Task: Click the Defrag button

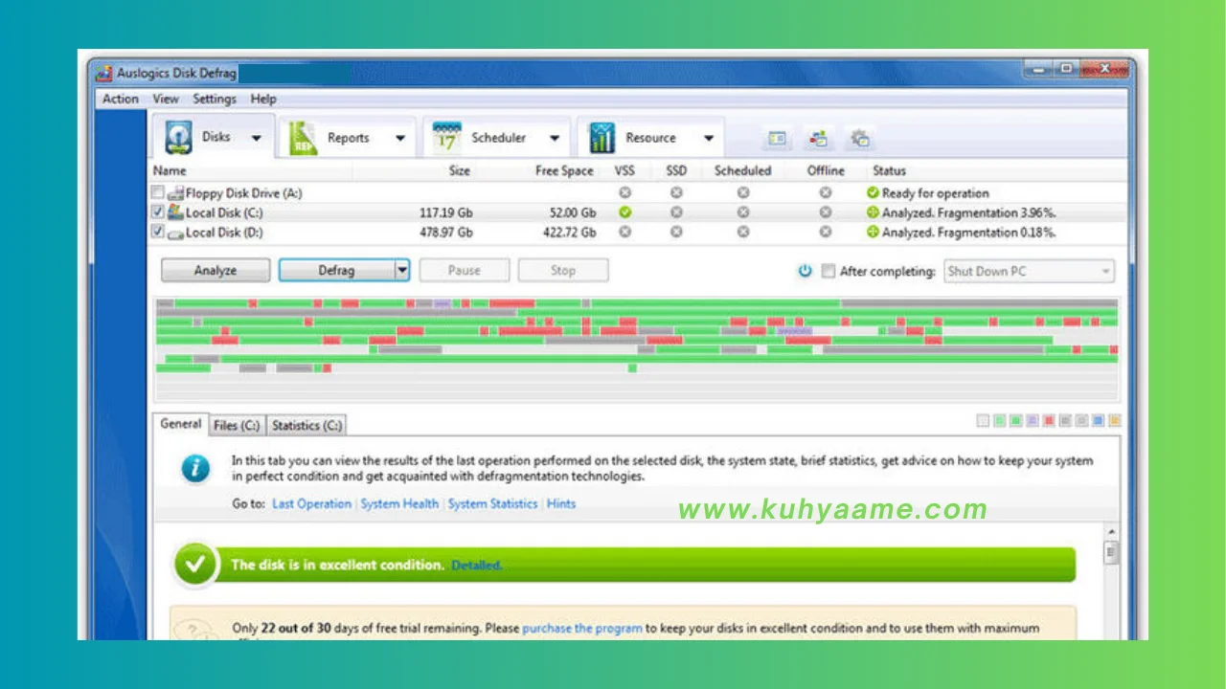Action: 336,271
